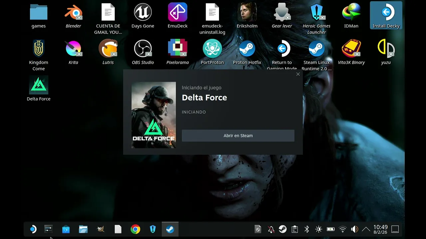Open Kingdom Come shortcut
Viewport: 426px width, 239px height.
point(39,55)
